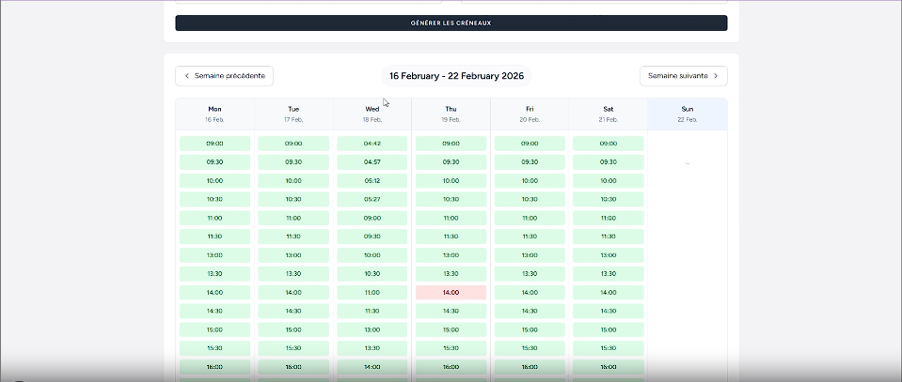Choose Tuesday 10:30 slot
This screenshot has width=902, height=382.
293,199
